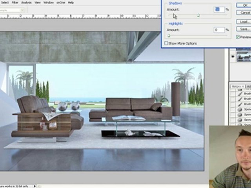The width and height of the screenshot is (251, 188).
Task: Click the Shadows Amount slider handle
Action: tap(198, 15)
